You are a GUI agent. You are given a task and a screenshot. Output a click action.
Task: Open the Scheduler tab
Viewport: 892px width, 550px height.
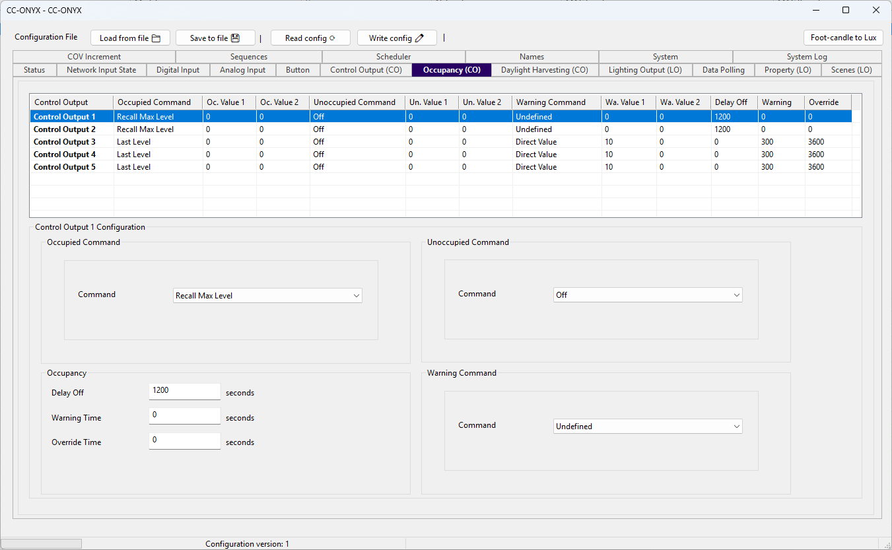click(x=394, y=57)
